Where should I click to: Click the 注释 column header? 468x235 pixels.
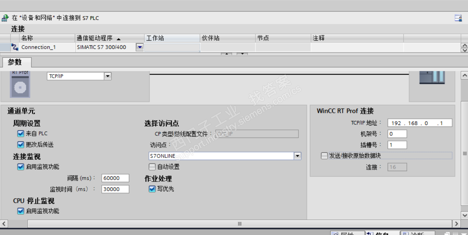point(357,38)
